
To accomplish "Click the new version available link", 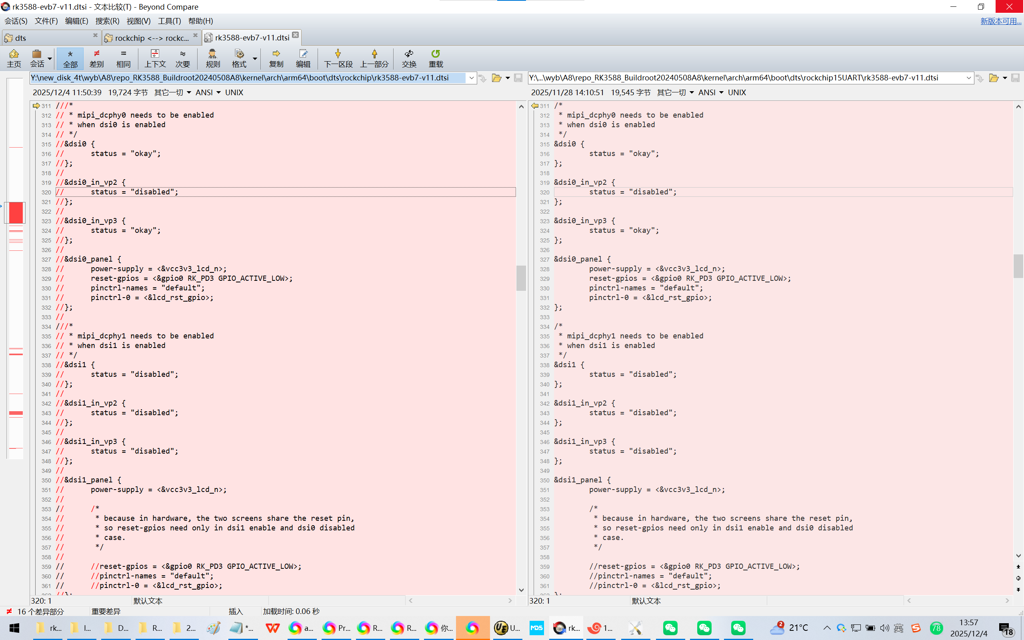I will coord(1000,21).
